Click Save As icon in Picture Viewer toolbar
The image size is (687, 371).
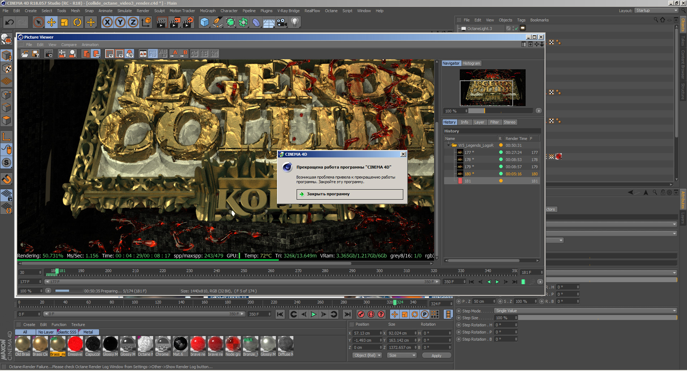[x=35, y=54]
